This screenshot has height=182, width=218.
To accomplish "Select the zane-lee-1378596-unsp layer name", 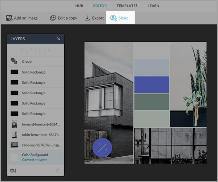I will [x=42, y=145].
